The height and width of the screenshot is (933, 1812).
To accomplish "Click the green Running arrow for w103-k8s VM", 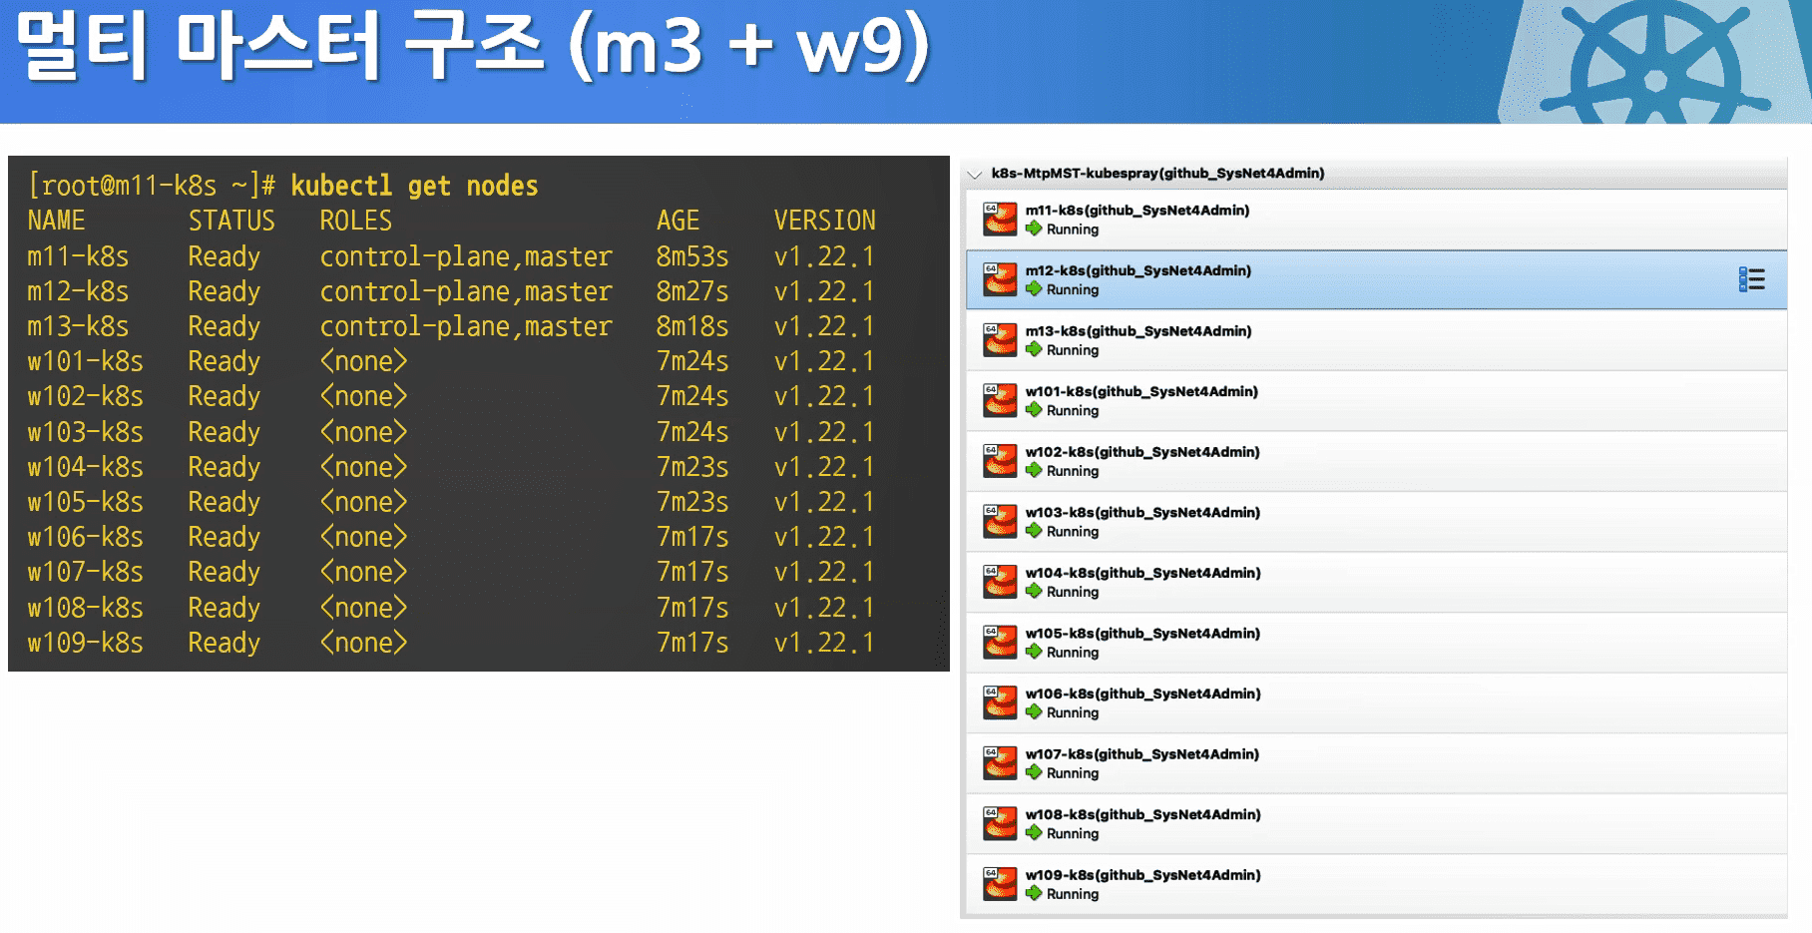I will click(1034, 531).
